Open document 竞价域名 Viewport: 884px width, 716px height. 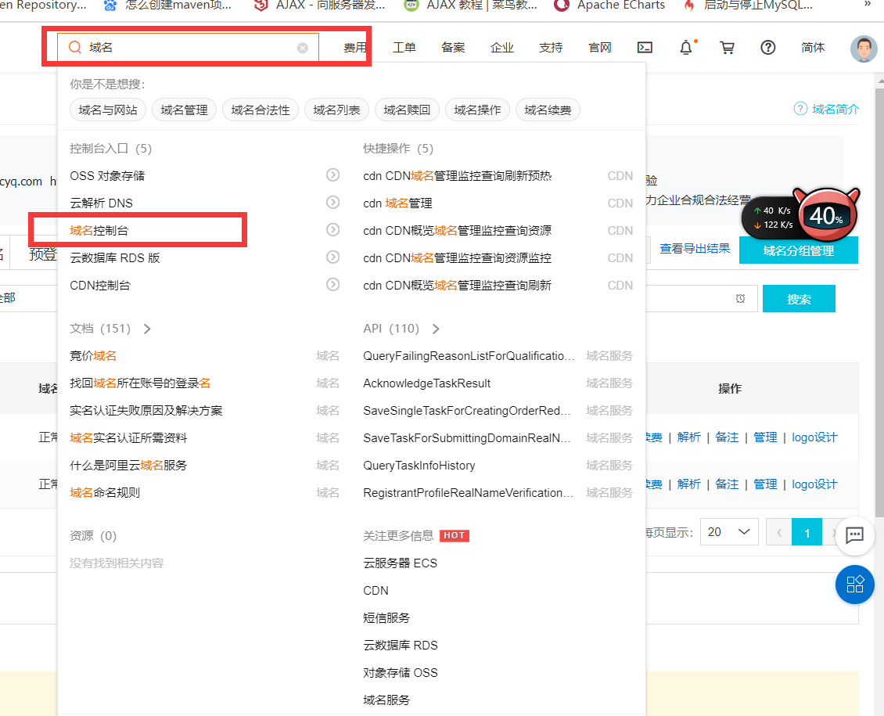tap(93, 356)
